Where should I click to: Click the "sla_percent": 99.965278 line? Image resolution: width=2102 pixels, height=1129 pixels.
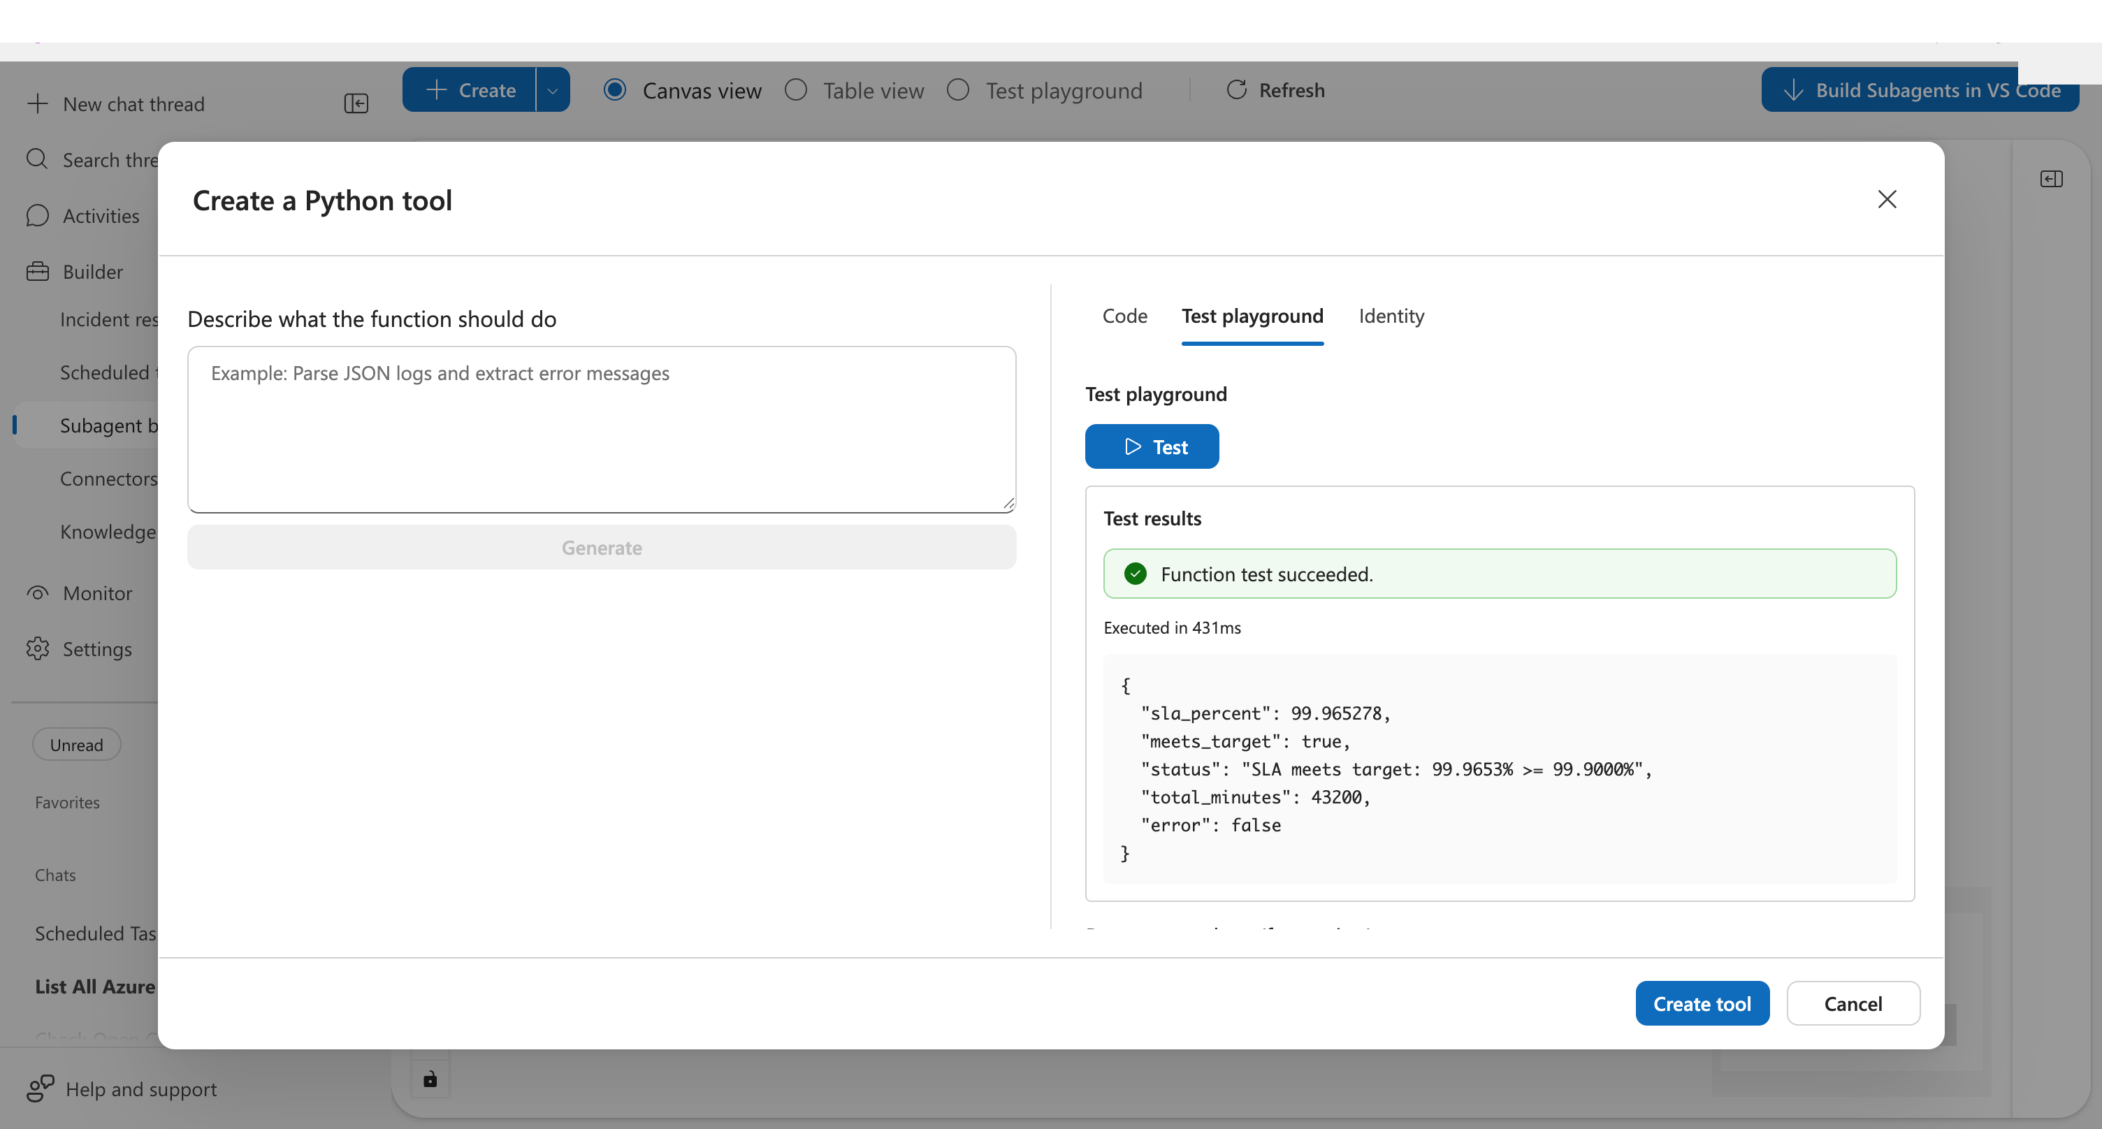(x=1266, y=713)
